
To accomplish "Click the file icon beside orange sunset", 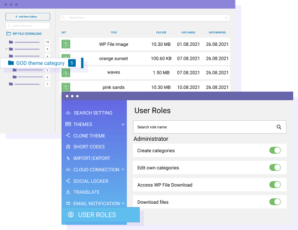I will pos(66,58).
